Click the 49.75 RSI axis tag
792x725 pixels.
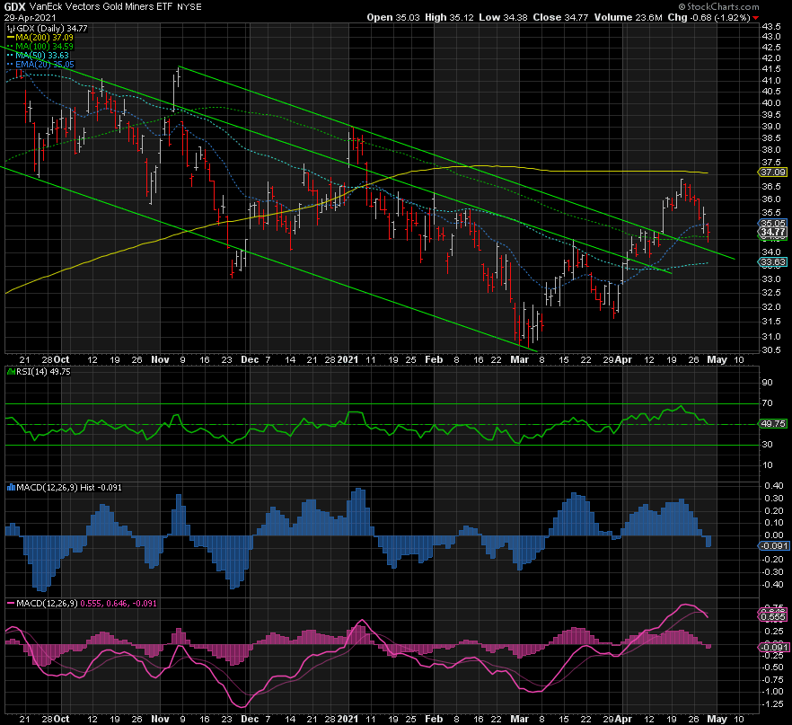click(x=773, y=424)
